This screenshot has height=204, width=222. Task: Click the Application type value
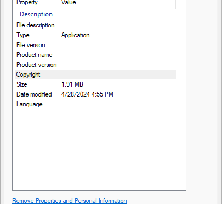[76, 35]
